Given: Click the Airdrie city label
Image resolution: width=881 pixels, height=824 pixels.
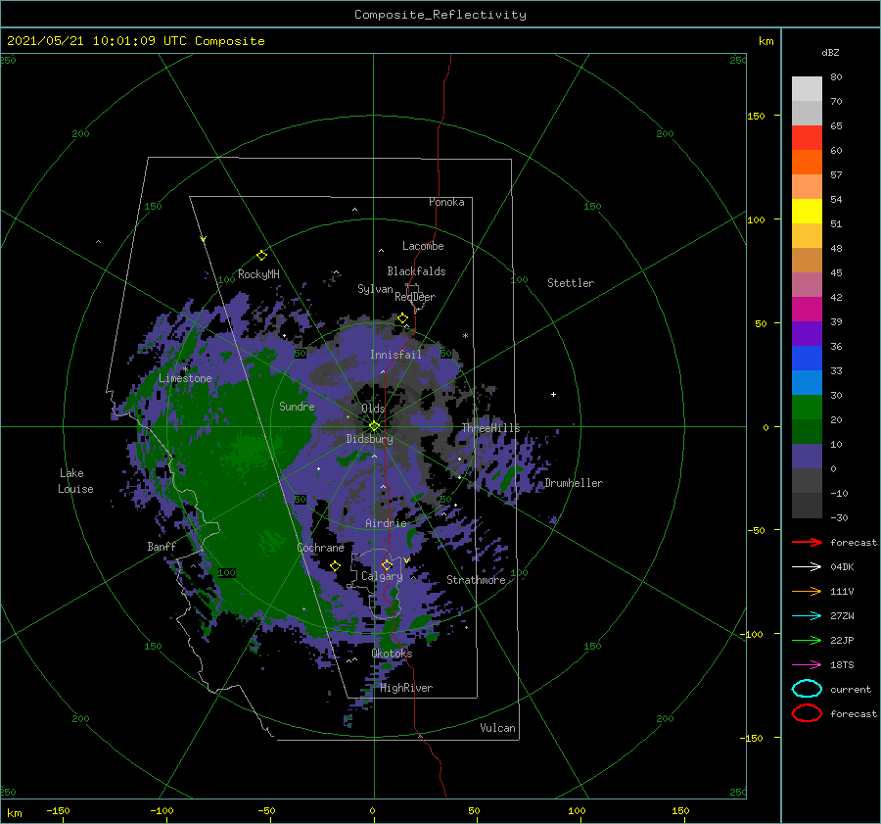Looking at the screenshot, I should (386, 523).
